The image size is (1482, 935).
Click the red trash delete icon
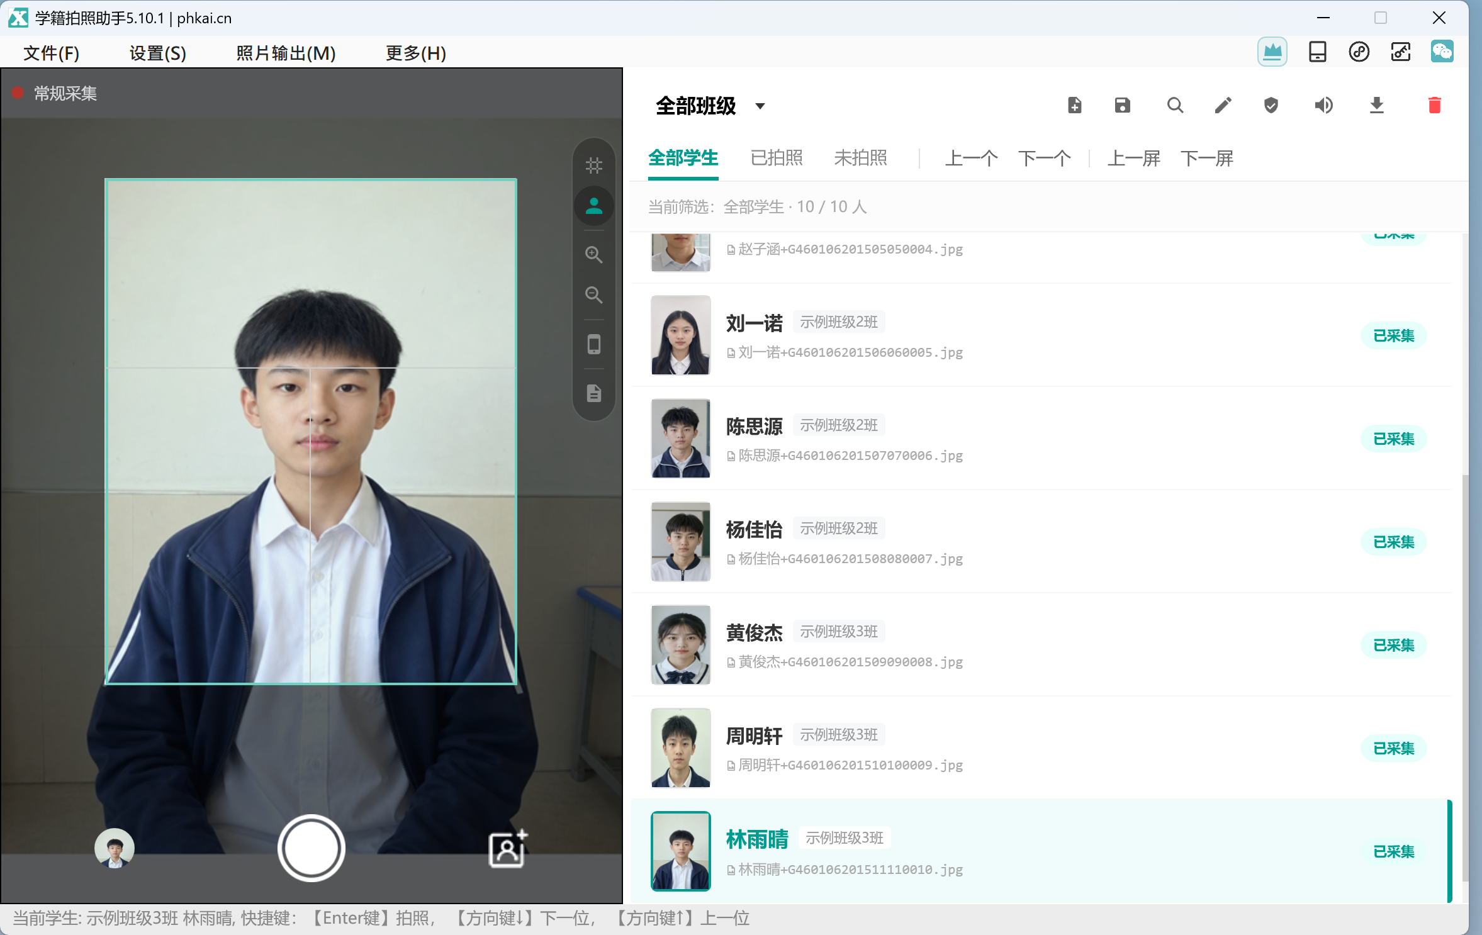point(1434,105)
